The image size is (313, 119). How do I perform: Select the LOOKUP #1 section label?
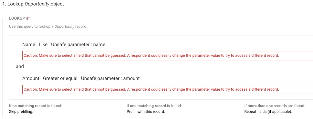(x=20, y=18)
